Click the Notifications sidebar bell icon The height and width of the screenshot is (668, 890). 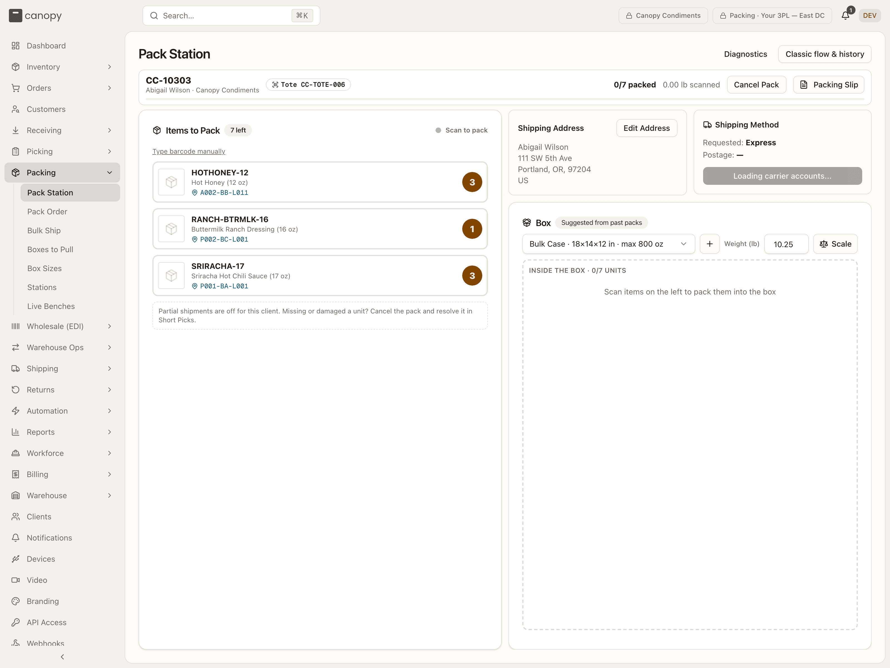(x=16, y=537)
